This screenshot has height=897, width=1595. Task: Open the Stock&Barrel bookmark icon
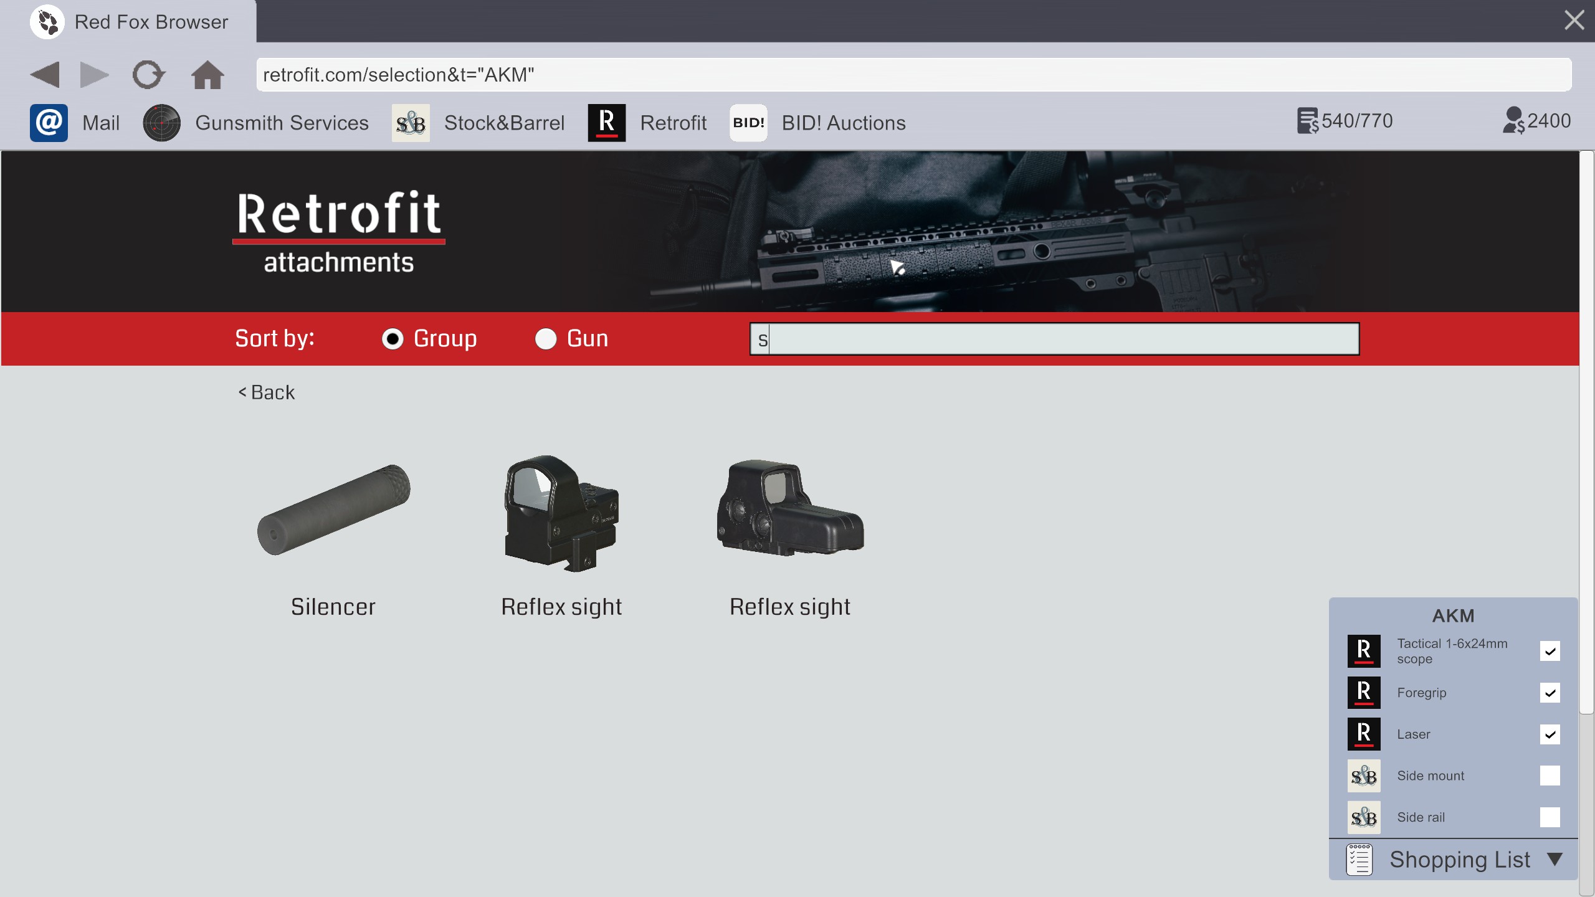click(x=411, y=123)
